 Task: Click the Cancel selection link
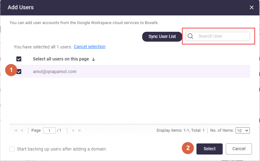[89, 47]
